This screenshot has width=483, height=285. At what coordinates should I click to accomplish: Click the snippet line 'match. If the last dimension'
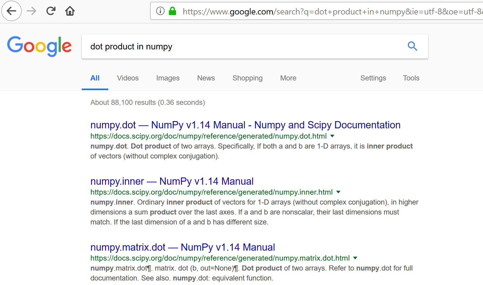pyautogui.click(x=179, y=222)
